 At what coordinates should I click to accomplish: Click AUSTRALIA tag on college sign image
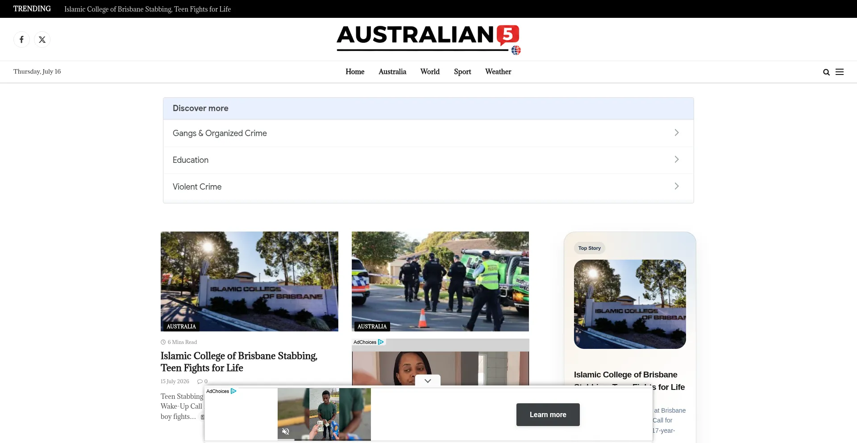[181, 327]
